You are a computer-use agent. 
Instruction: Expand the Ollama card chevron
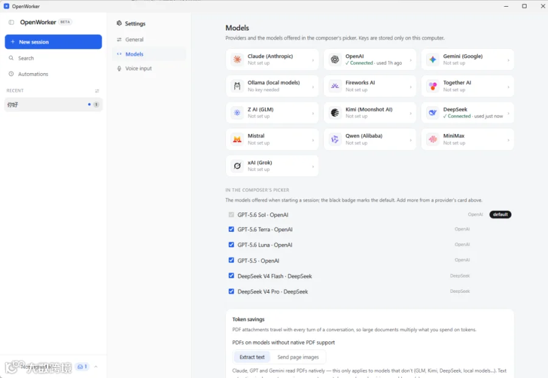pyautogui.click(x=313, y=86)
